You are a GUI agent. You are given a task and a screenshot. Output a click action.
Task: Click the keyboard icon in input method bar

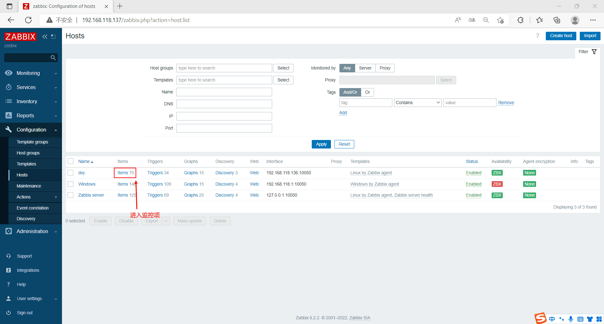pos(580,319)
